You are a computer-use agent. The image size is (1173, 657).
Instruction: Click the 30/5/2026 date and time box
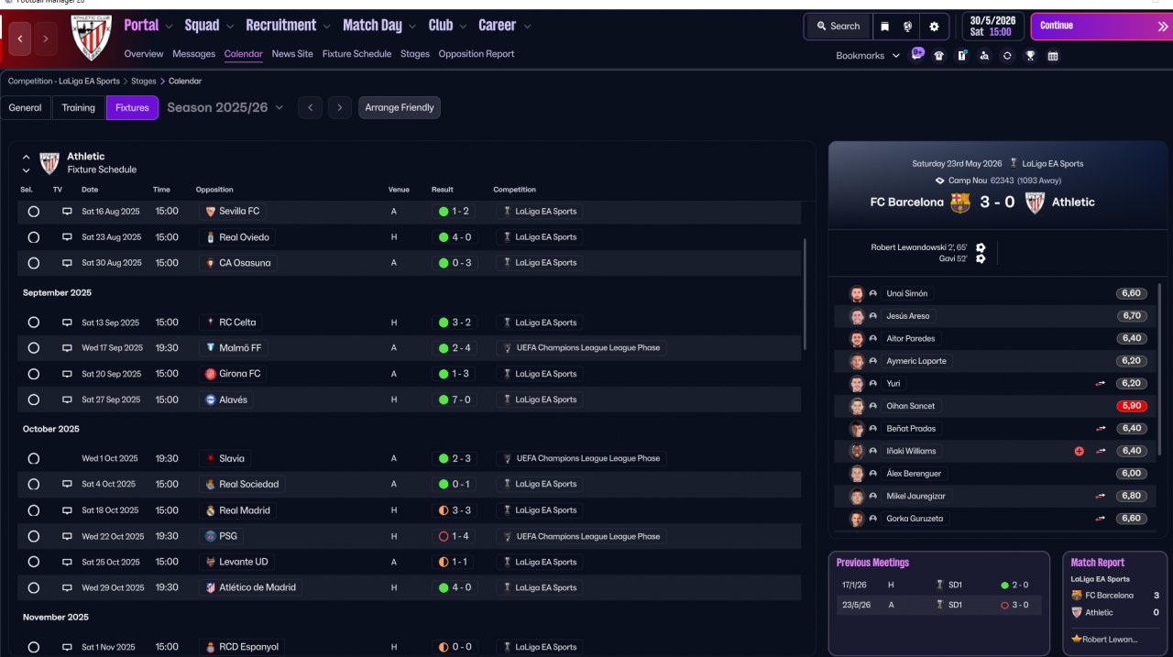(x=993, y=26)
